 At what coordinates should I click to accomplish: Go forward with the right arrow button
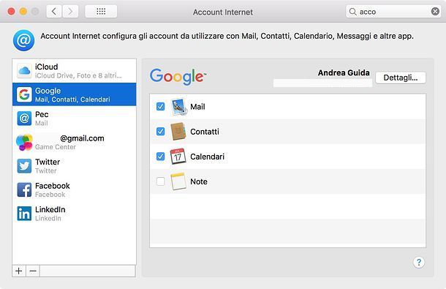(x=70, y=12)
